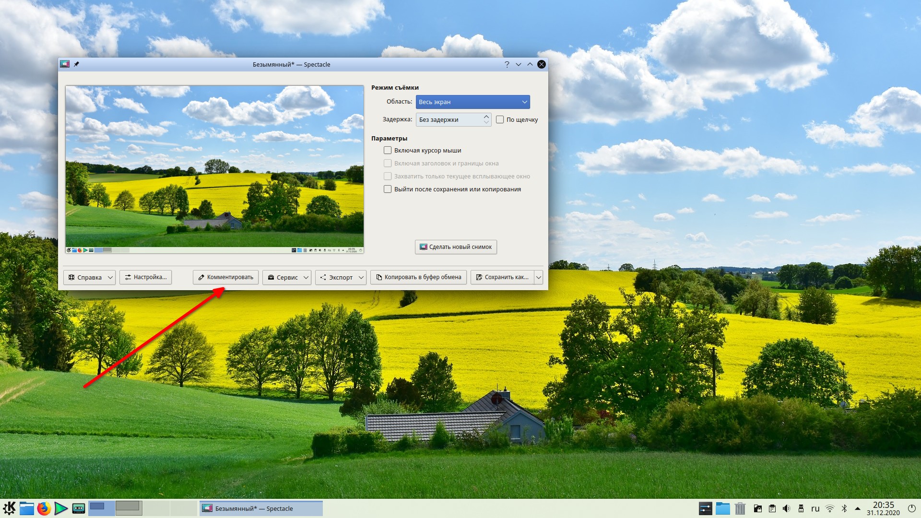921x518 pixels.
Task: Open the 'Справка' help menu
Action: pyautogui.click(x=89, y=277)
